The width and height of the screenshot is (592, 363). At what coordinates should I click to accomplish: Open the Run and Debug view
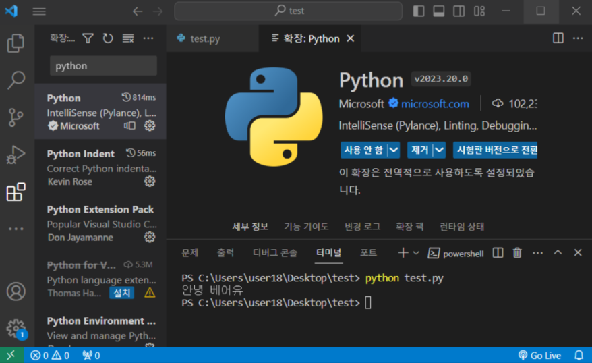point(16,154)
